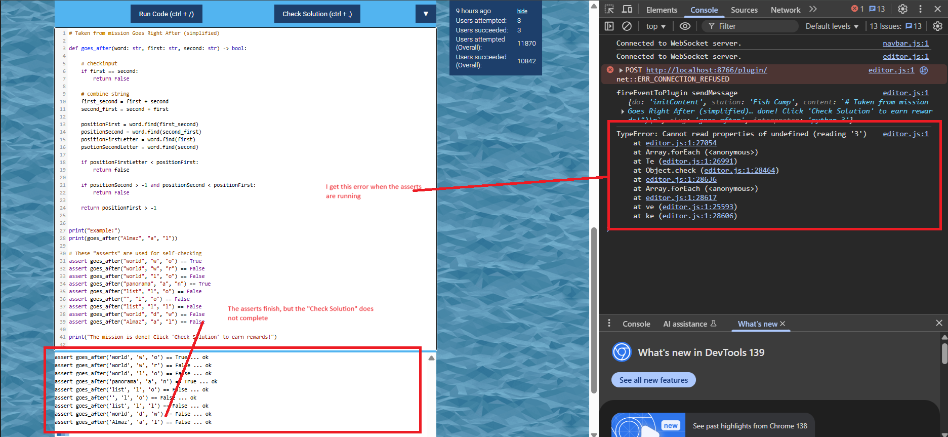Click See all new features button

coord(653,380)
